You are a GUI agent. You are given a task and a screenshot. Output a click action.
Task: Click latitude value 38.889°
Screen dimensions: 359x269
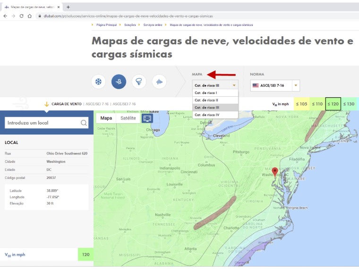coord(52,191)
